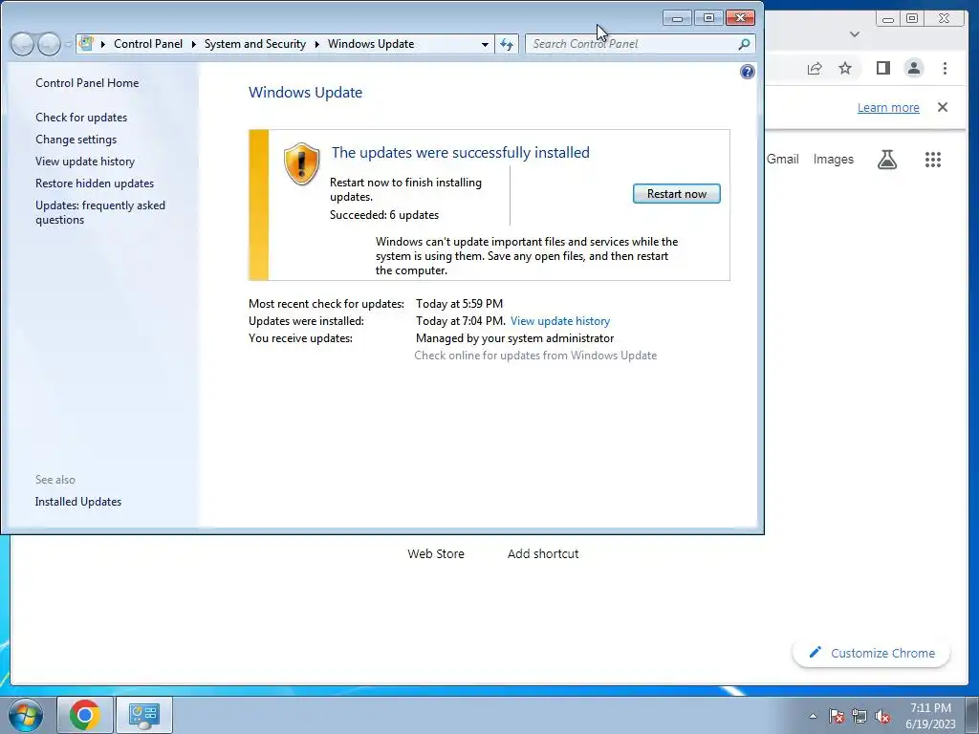This screenshot has width=979, height=734.
Task: Toggle Chrome's side panel icon
Action: (x=882, y=68)
